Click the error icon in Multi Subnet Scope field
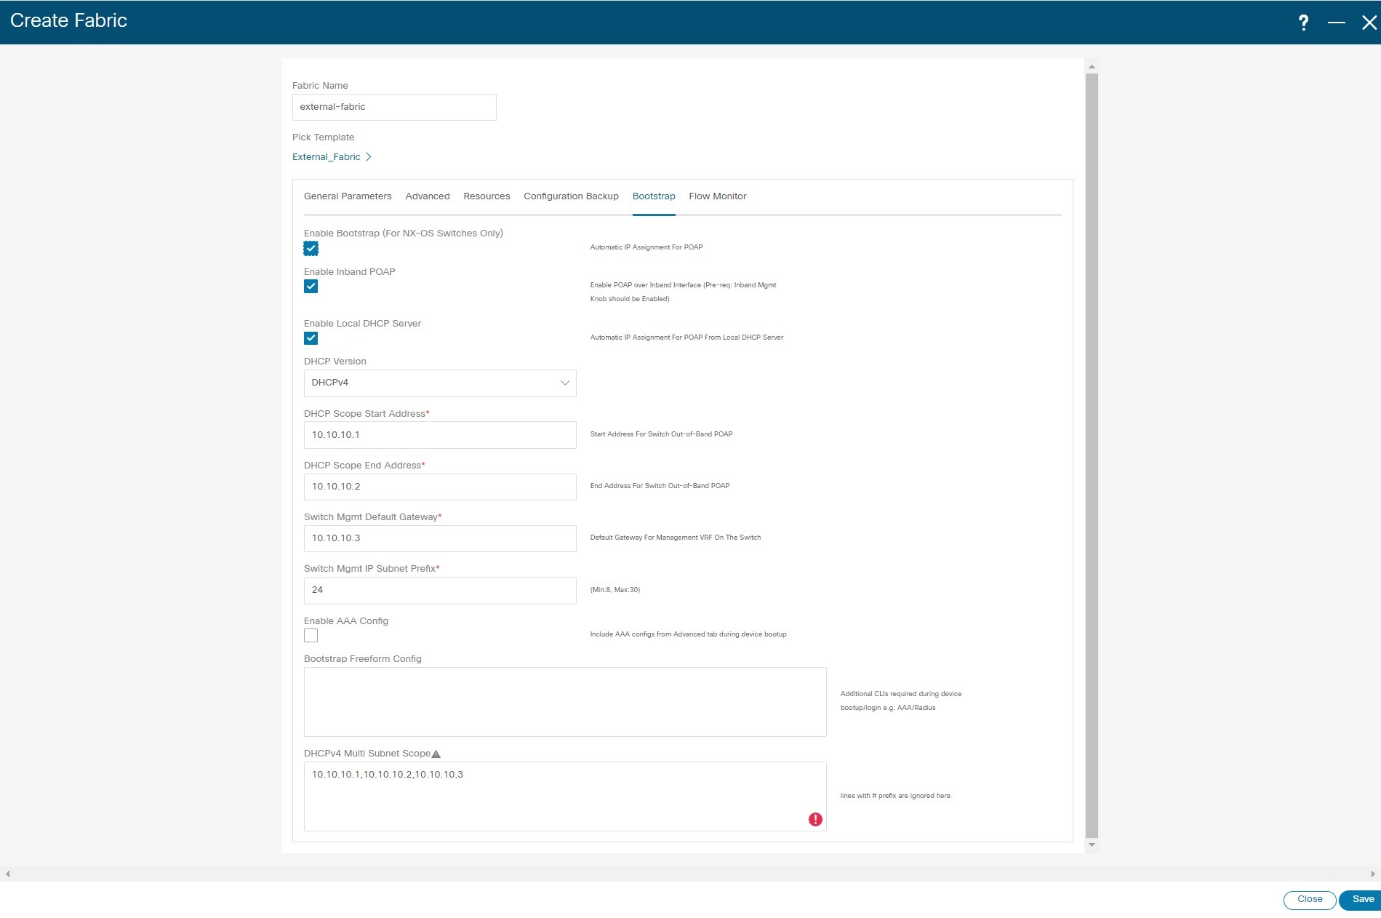 coord(815,819)
